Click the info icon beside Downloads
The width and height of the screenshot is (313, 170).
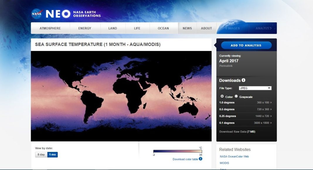coord(244,80)
